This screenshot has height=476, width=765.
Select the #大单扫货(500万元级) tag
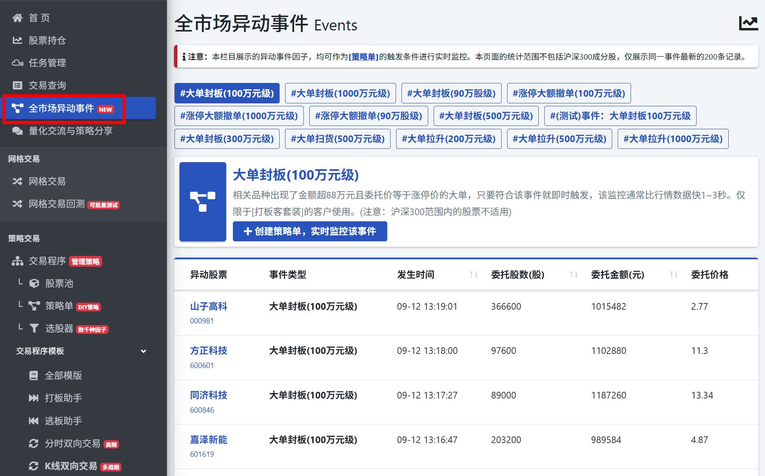[x=338, y=139]
